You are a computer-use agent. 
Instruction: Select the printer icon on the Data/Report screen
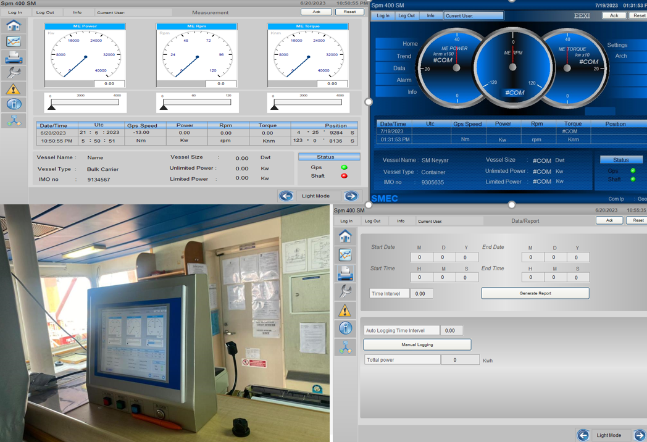coord(345,273)
